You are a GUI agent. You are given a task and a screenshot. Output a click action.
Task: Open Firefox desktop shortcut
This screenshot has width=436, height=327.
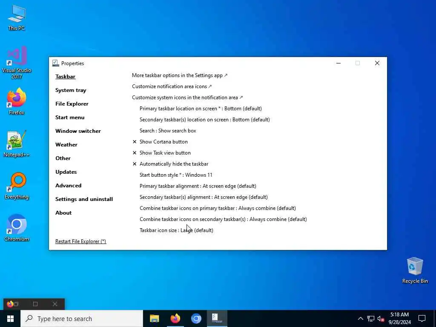[x=17, y=101]
